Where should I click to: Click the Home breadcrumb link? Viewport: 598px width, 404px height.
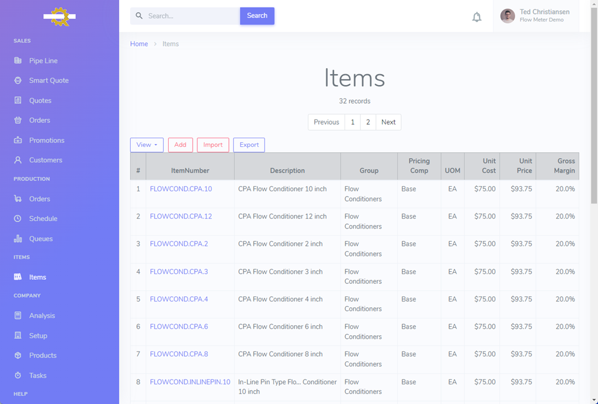[x=139, y=44]
